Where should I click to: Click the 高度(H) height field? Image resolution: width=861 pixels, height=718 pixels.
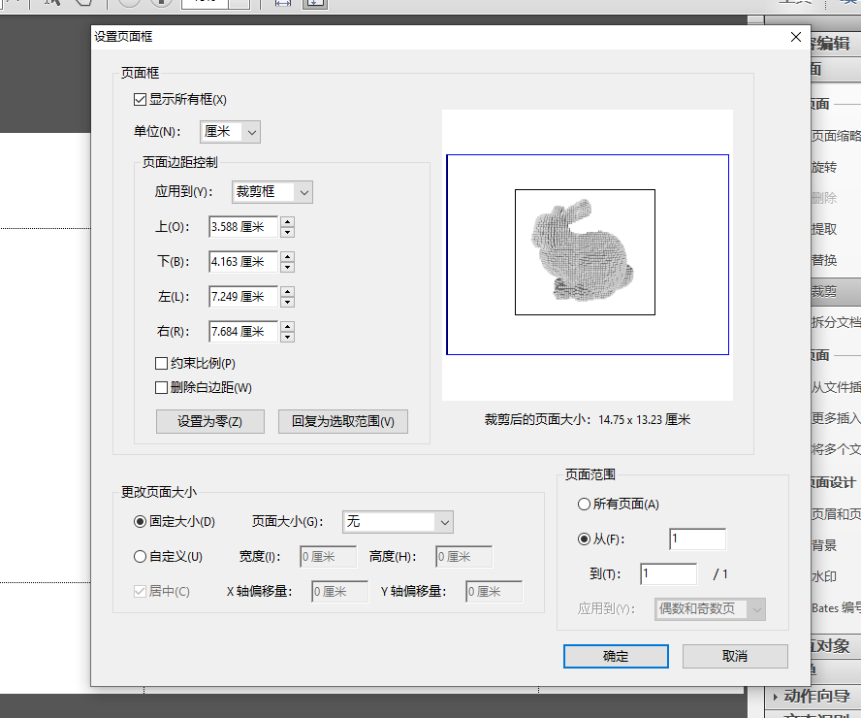coord(464,557)
